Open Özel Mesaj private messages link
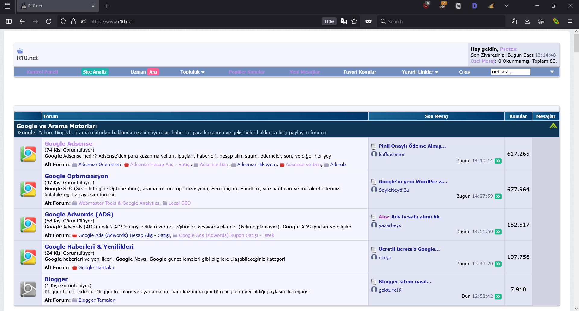Screen dimensions: 579x311 [483, 61]
